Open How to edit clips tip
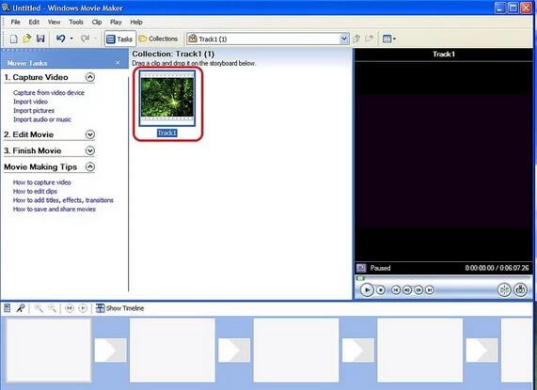The height and width of the screenshot is (390, 537). [x=35, y=191]
